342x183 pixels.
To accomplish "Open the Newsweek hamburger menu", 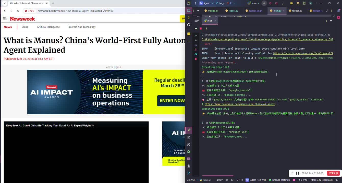I will [5, 19].
